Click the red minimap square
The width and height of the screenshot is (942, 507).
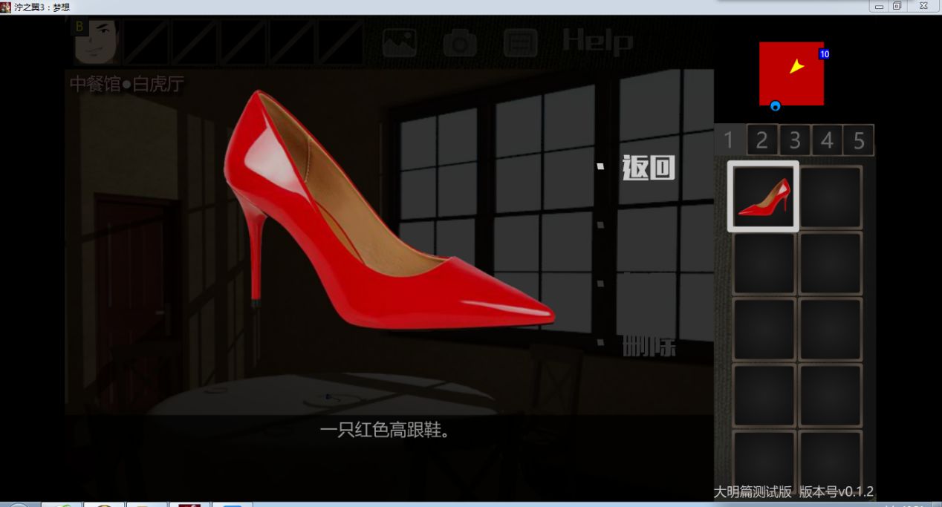point(791,73)
